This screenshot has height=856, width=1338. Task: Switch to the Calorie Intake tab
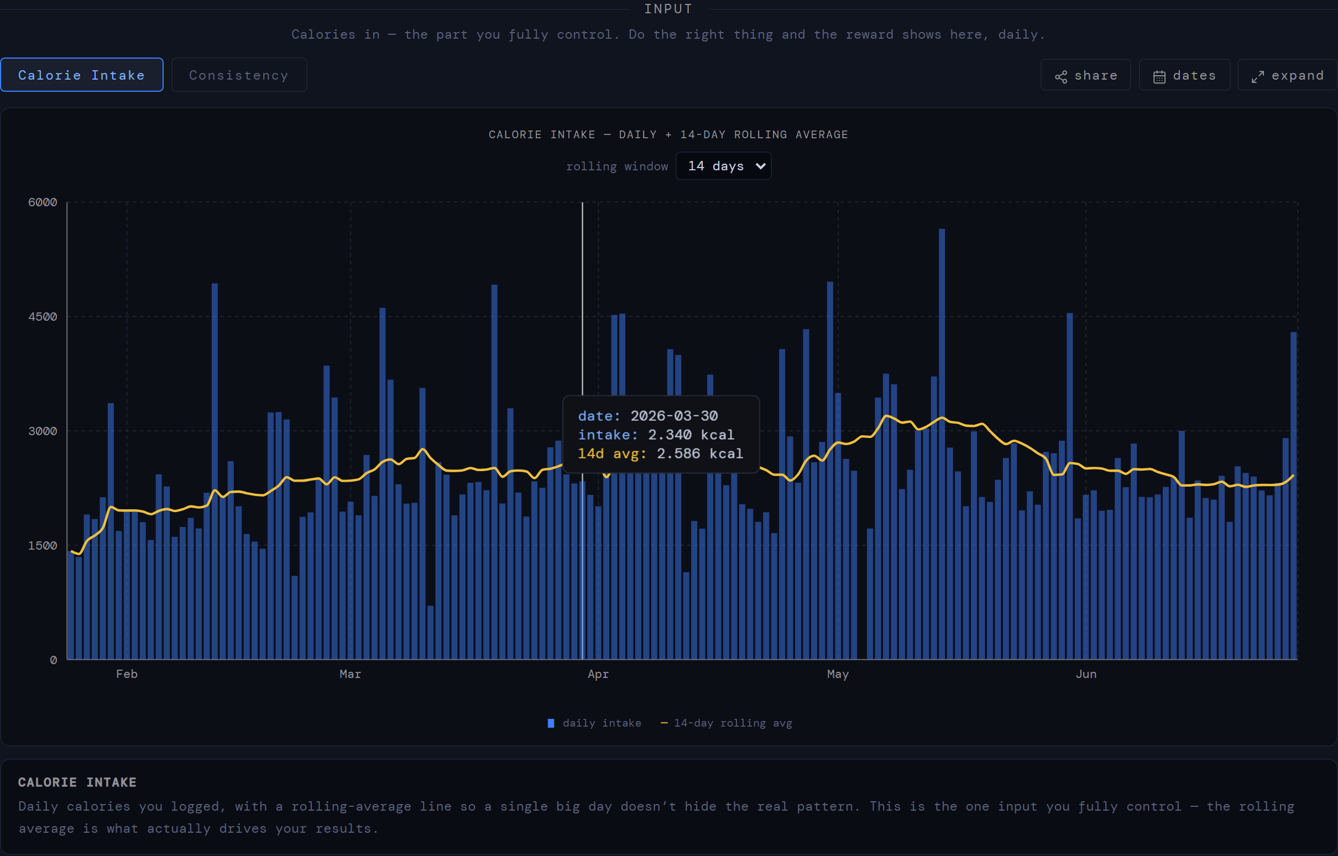82,75
